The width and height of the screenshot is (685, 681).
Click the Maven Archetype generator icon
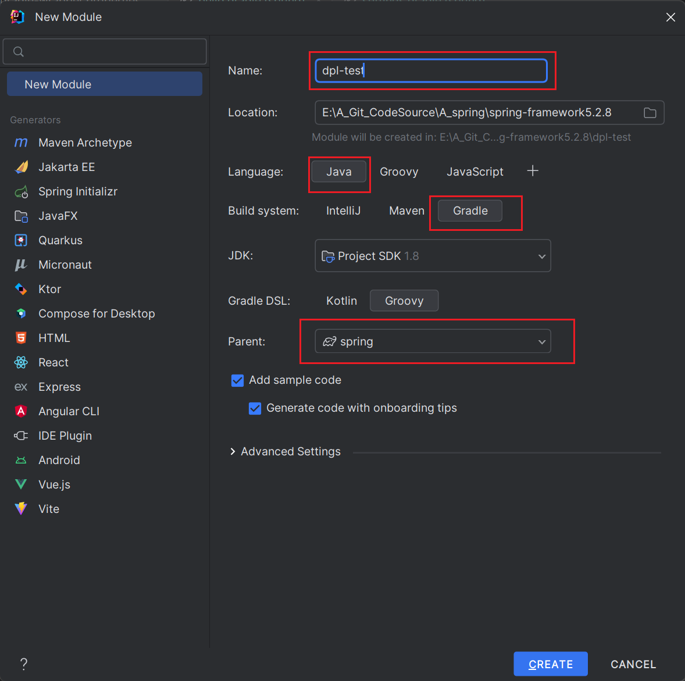[x=21, y=142]
